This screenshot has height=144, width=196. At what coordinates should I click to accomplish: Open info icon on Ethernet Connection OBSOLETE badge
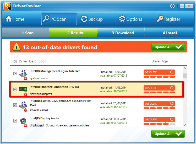coord(172,88)
